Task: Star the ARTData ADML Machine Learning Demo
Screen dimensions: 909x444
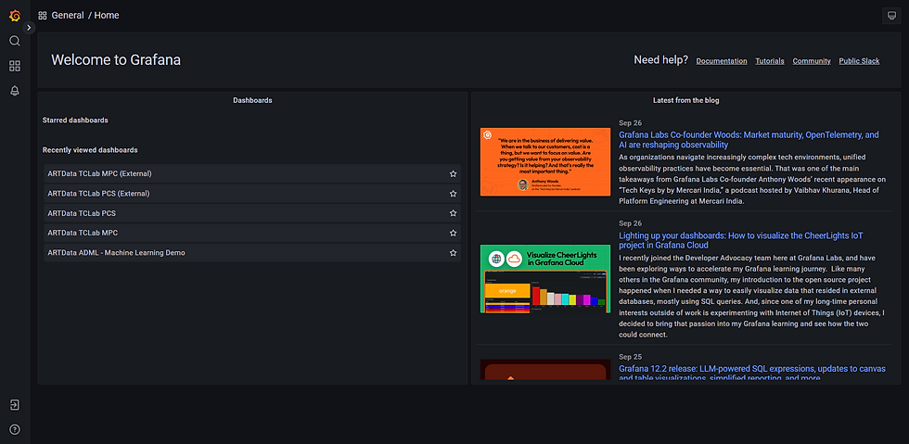Action: point(454,253)
